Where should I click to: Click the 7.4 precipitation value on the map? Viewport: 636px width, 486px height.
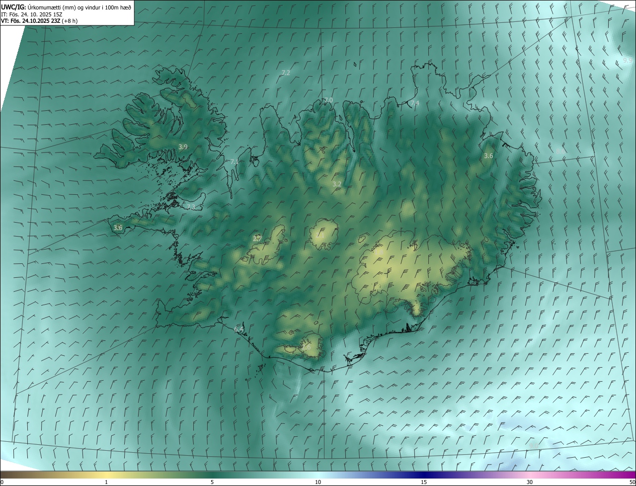(415, 103)
